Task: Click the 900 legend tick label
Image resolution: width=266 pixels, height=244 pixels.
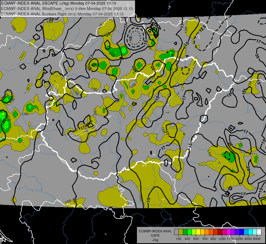Action: (213, 239)
